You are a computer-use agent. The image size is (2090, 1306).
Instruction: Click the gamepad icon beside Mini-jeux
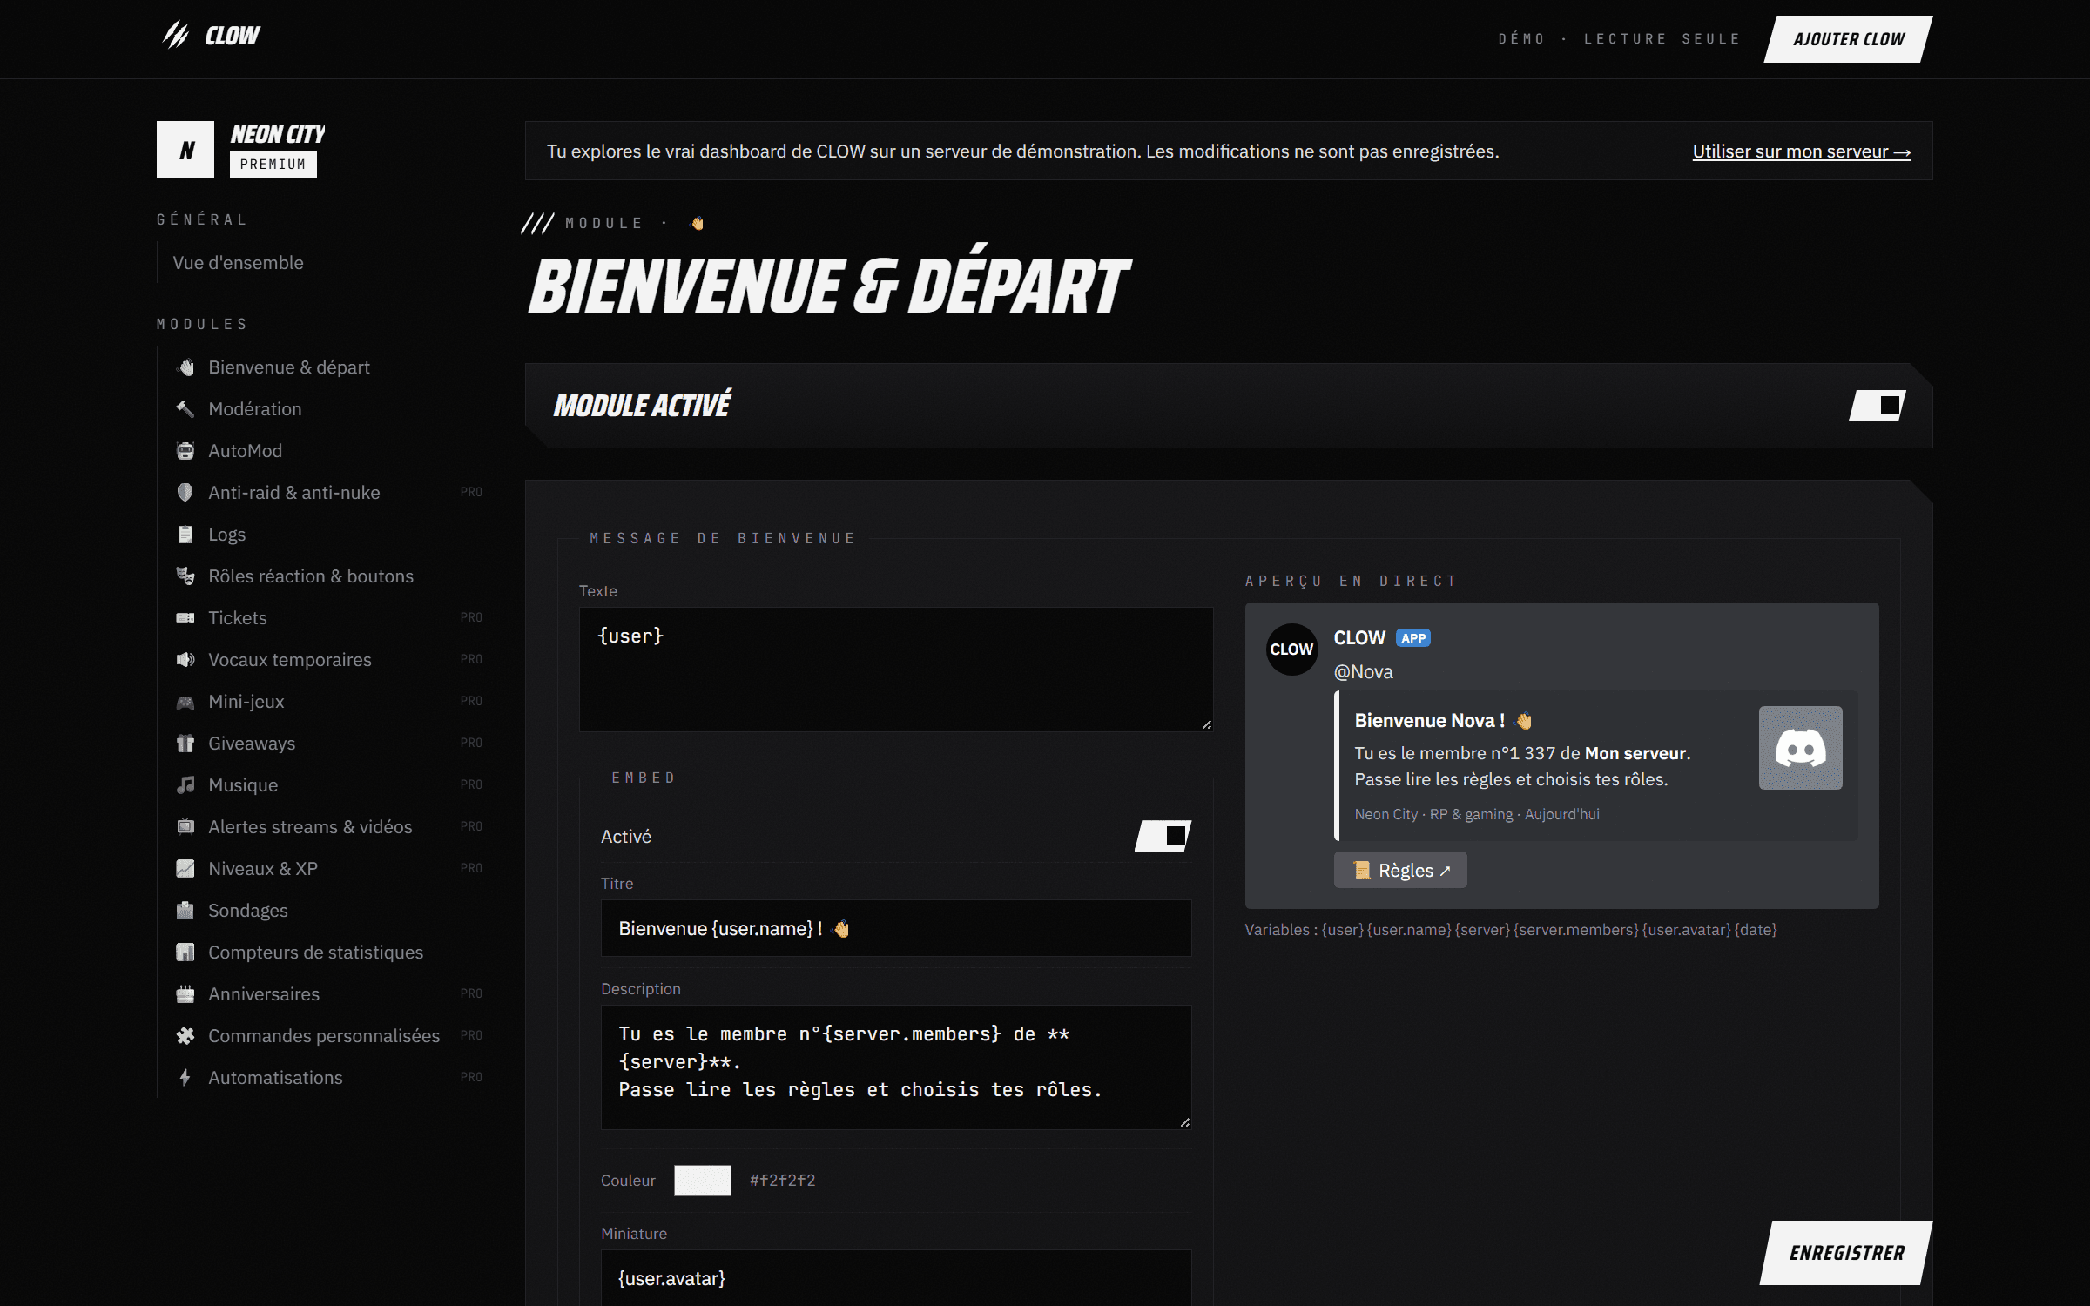pos(185,702)
